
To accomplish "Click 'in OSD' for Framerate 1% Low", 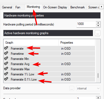I will tap(66, 74).
